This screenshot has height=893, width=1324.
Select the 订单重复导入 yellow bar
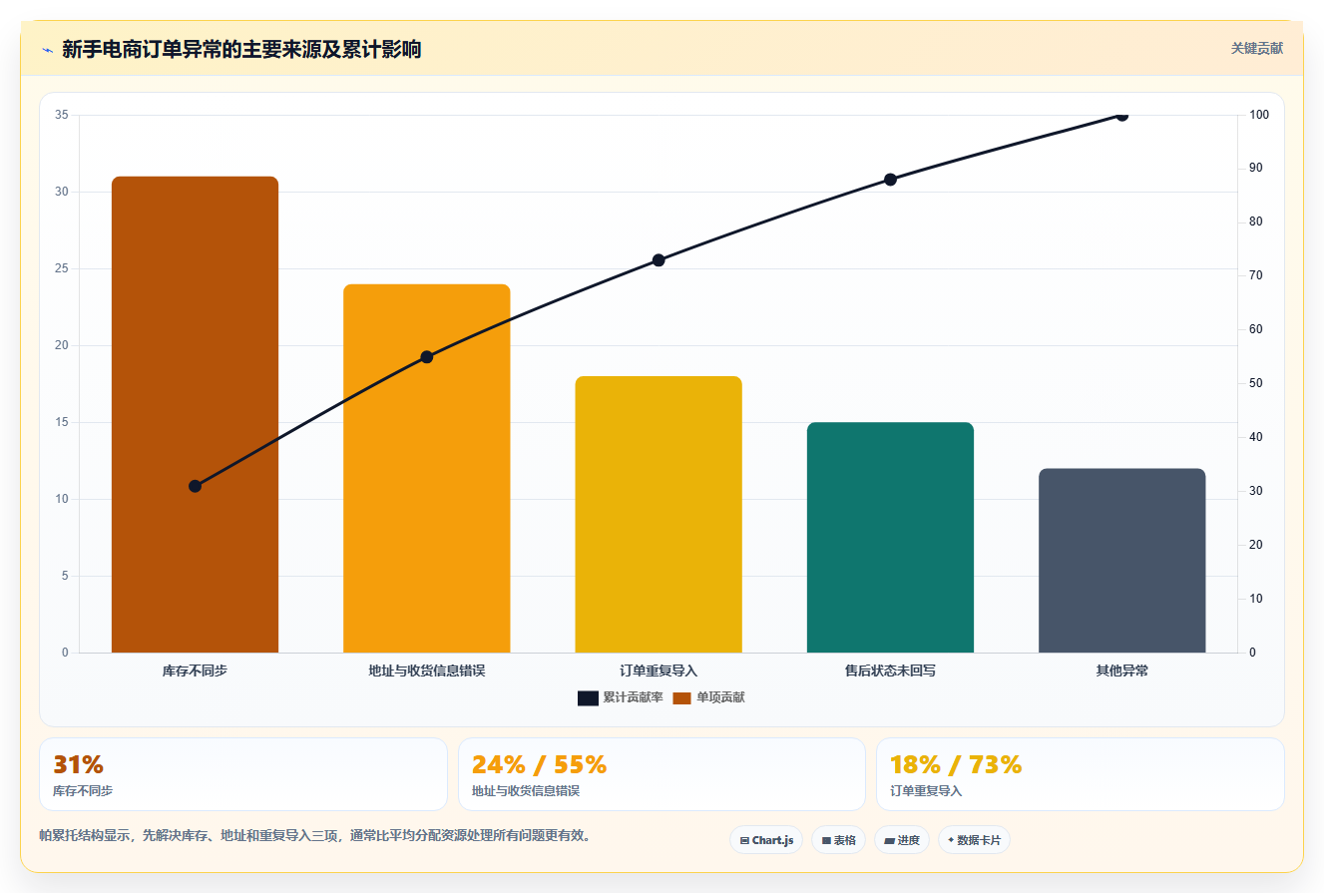[659, 514]
